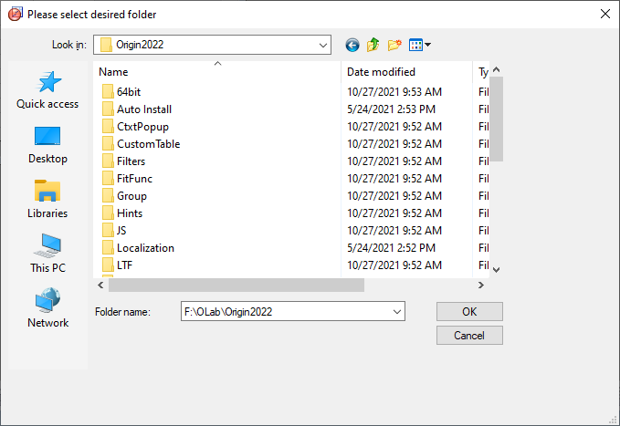The width and height of the screenshot is (620, 426).
Task: Click the OK button
Action: point(468,311)
